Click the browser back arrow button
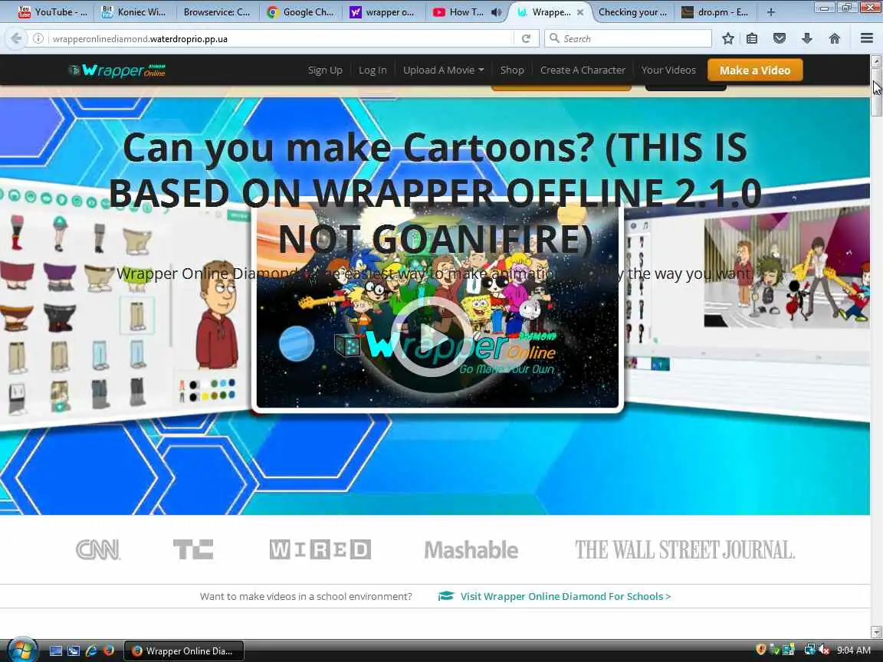The width and height of the screenshot is (883, 662). coord(16,38)
